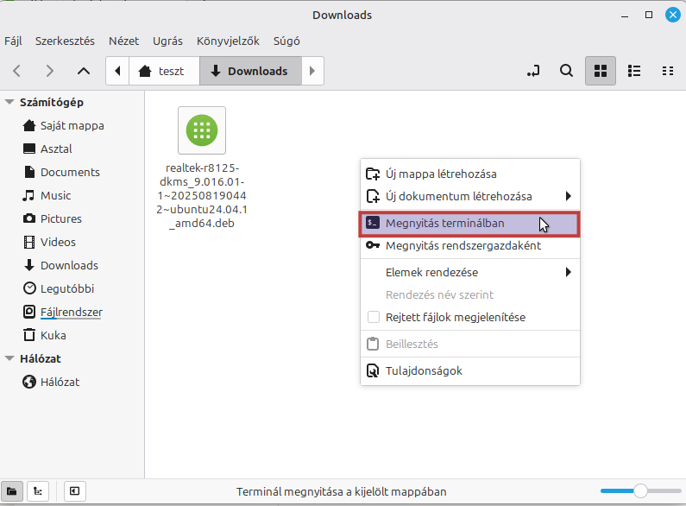Open Kuka in the sidebar
The width and height of the screenshot is (686, 506).
tap(53, 335)
